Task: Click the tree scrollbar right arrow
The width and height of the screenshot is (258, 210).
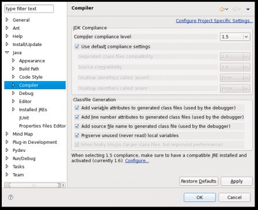Action: pyautogui.click(x=63, y=185)
